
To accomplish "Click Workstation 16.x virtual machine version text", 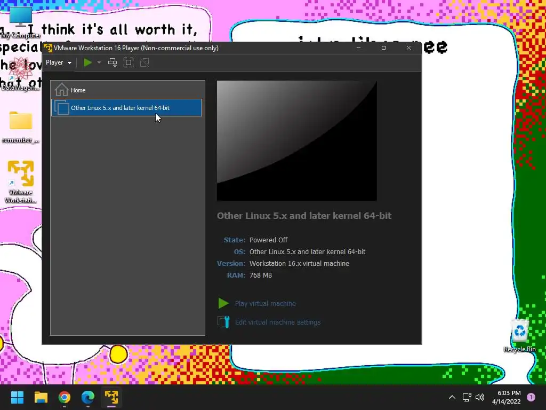I will [x=299, y=264].
